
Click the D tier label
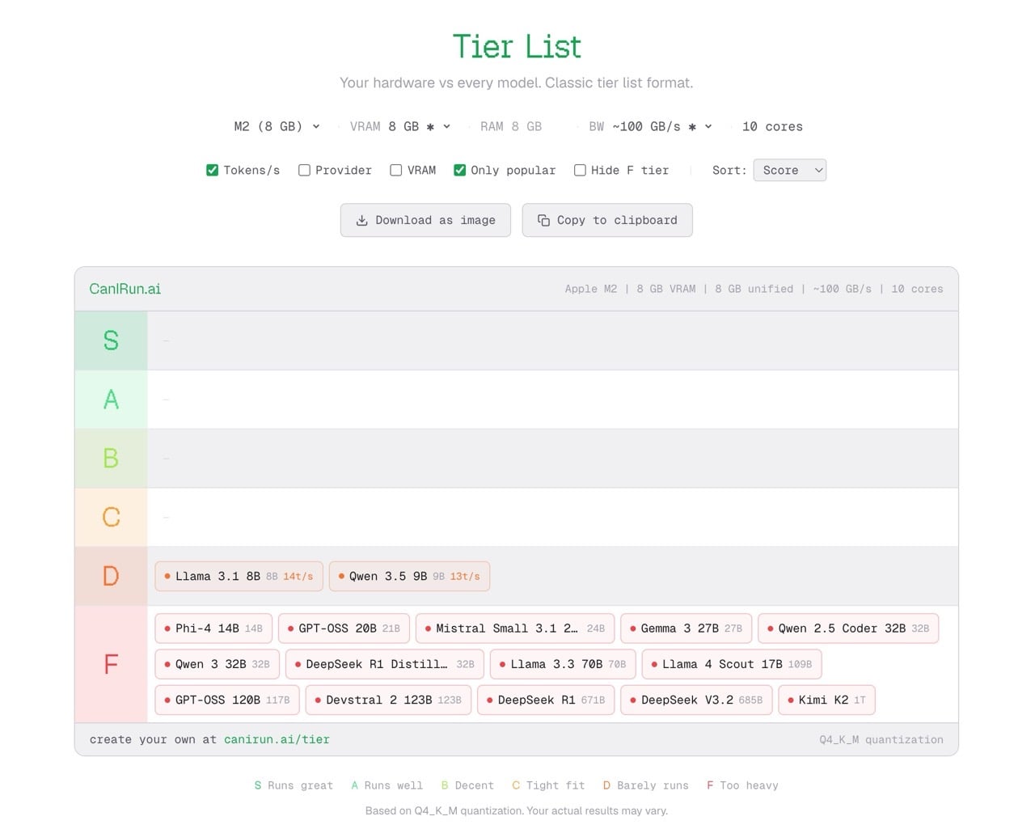click(x=111, y=576)
